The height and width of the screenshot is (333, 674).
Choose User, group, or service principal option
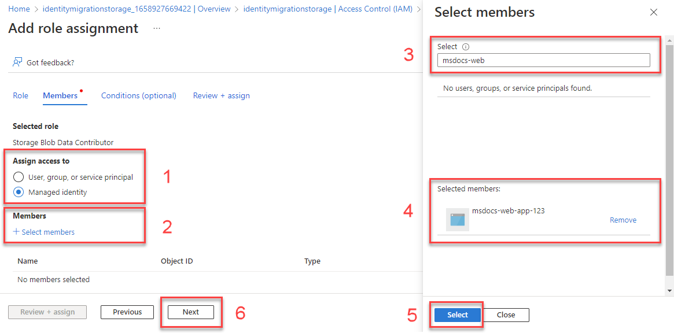point(18,177)
